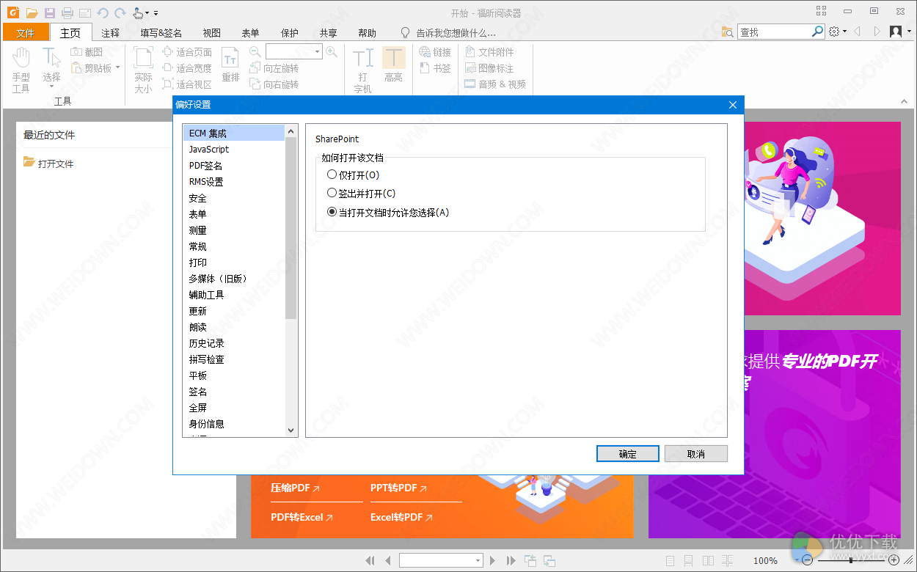Go to last page using status bar arrow
Viewport: 917px width, 572px height.
[511, 560]
